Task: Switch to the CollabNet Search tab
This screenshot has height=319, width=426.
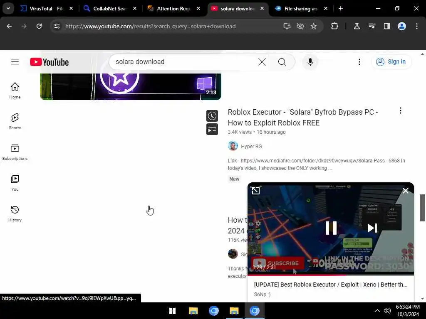Action: [x=109, y=9]
